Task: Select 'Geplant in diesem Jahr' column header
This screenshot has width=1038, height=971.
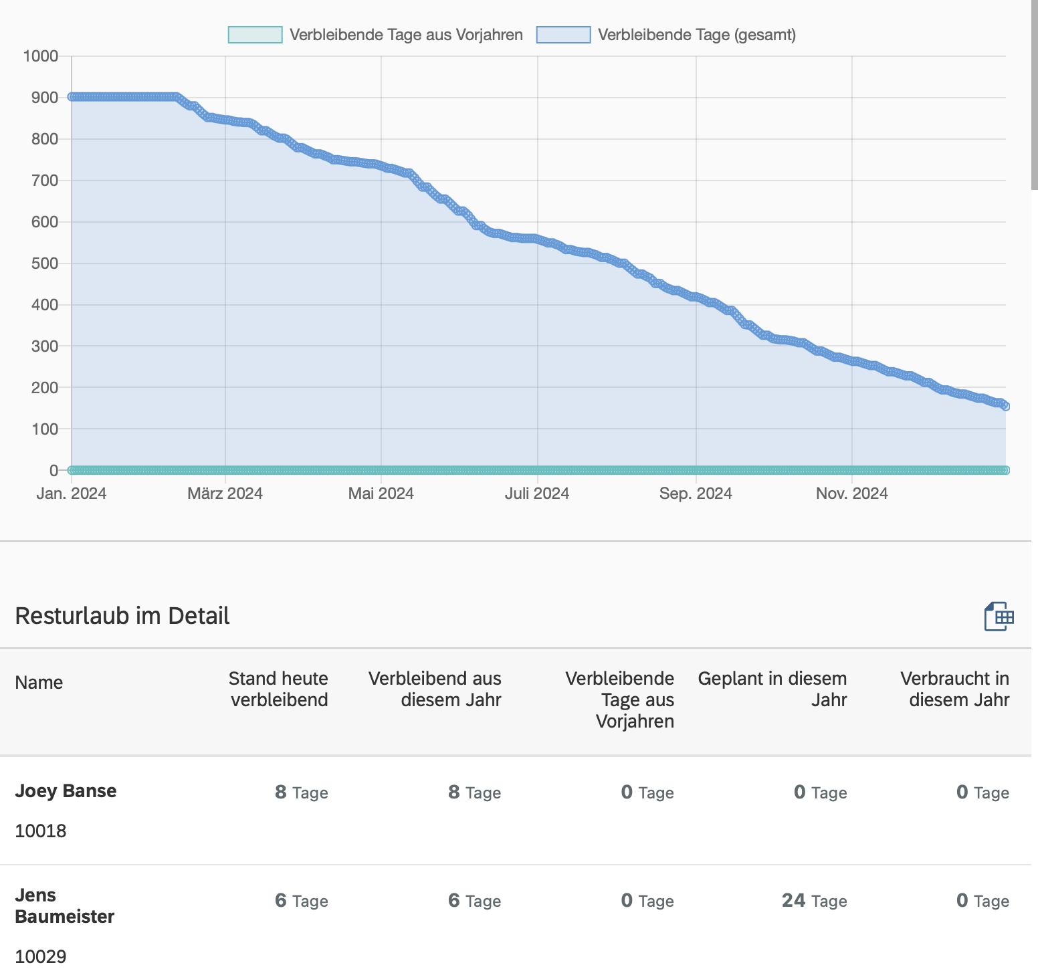Action: click(772, 689)
